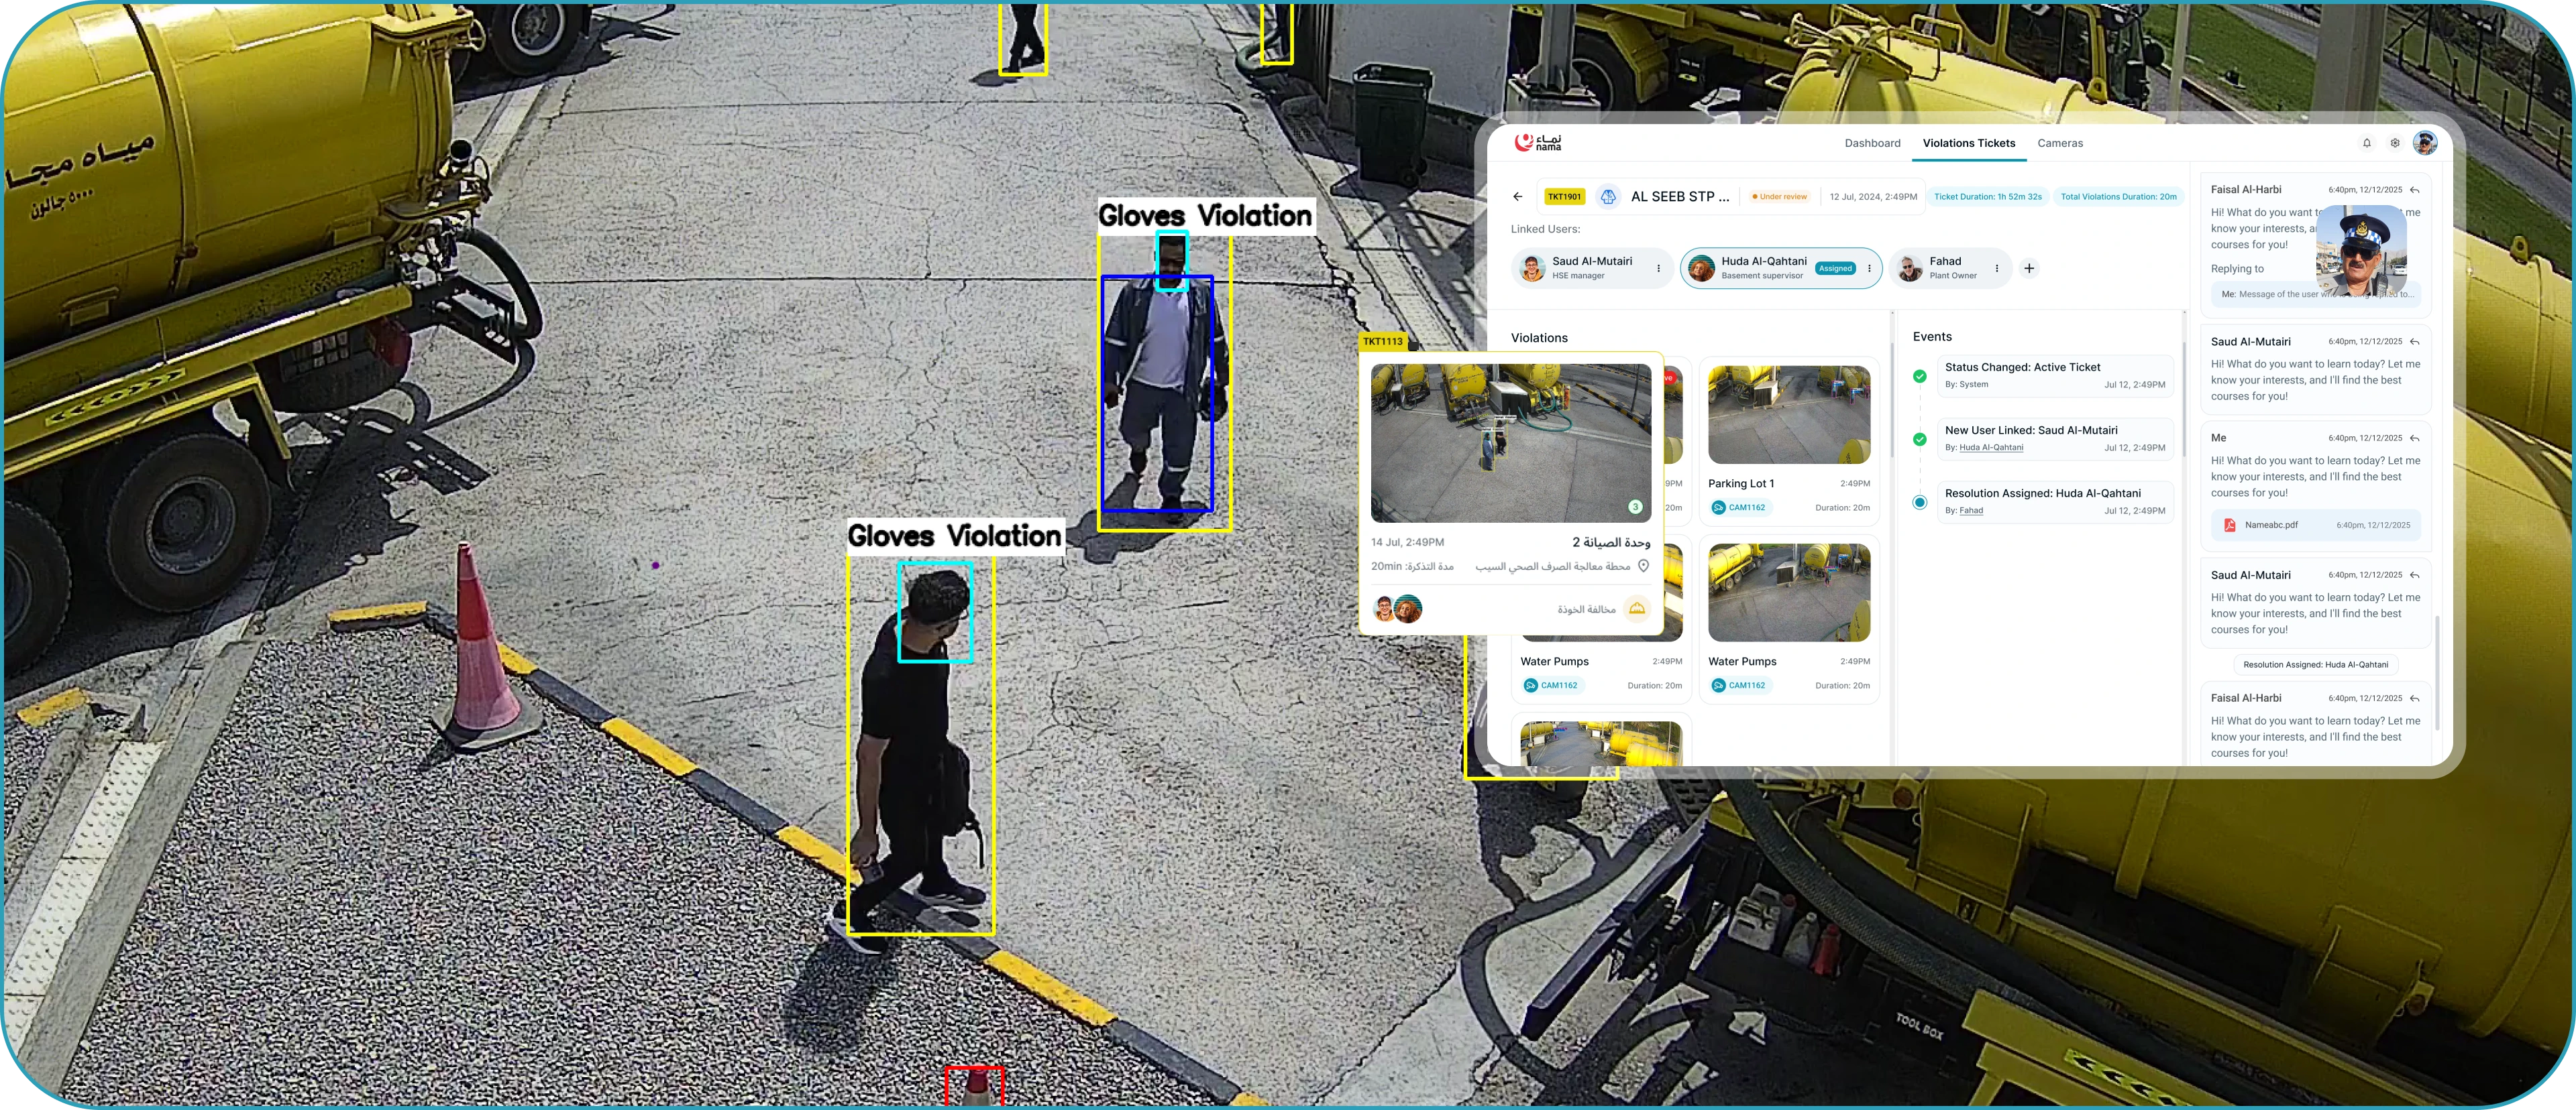Image resolution: width=2576 pixels, height=1110 pixels.
Task: Open the large TKT1113 popup camera image
Action: [1511, 442]
